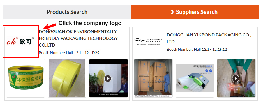The height and width of the screenshot is (106, 263).
Task: Open DONGGUAN OK ENVIRONMENTALLY FRIENDLY PACKAGING link
Action: click(78, 38)
